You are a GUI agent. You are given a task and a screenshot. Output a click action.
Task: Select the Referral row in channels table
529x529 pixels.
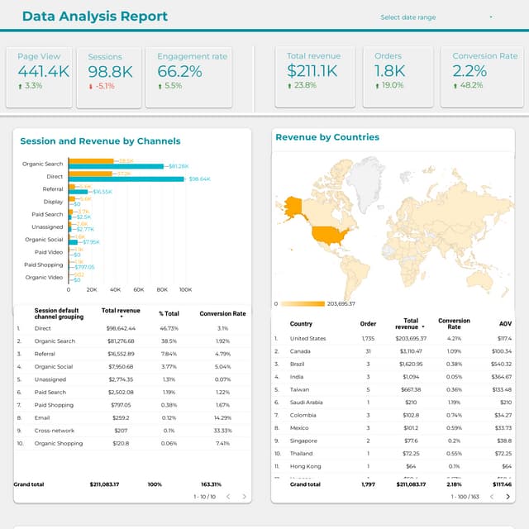[x=132, y=354]
